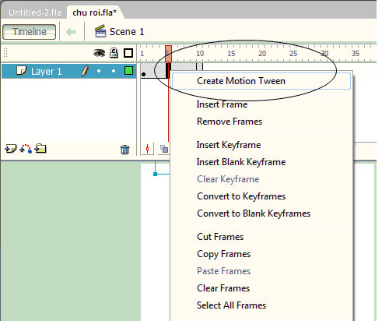Screen dimensions: 382x321
Task: Click the Onion Skin icon
Action: [x=164, y=149]
